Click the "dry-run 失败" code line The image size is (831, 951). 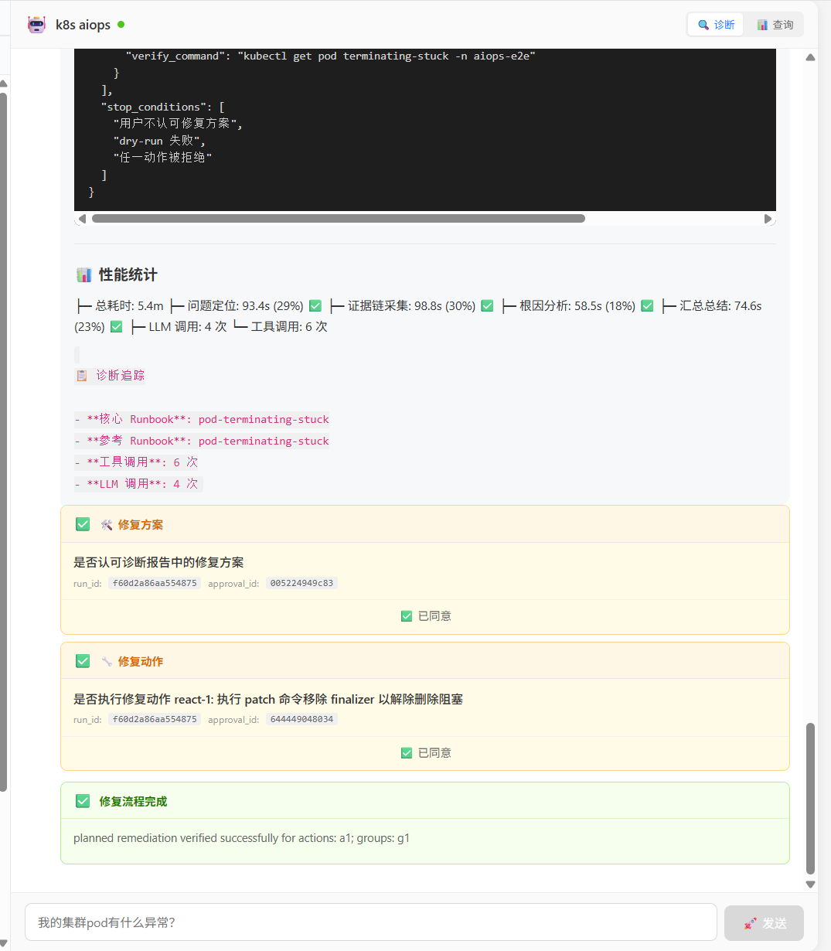159,141
